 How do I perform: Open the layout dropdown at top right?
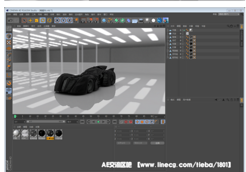pyautogui.click(x=229, y=15)
